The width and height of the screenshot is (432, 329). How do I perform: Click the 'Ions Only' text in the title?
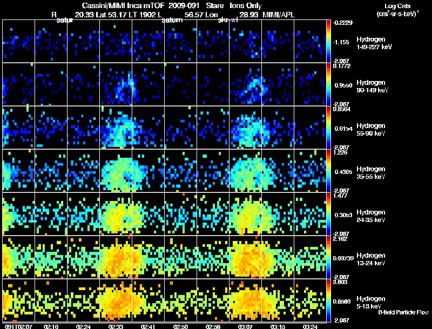coord(246,6)
